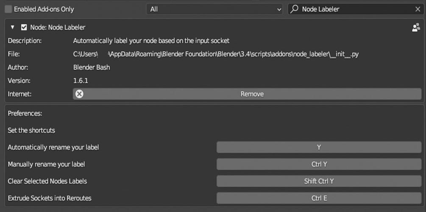Click the add-on description text
Viewport: 426px width, 212px height.
[151, 41]
